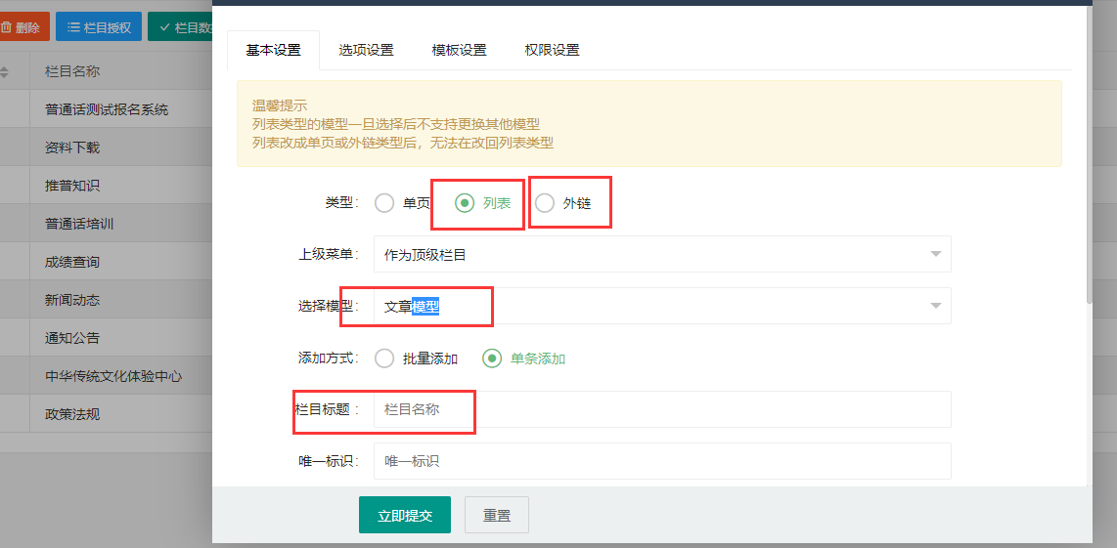Click the 栏目授权 button

tap(99, 27)
